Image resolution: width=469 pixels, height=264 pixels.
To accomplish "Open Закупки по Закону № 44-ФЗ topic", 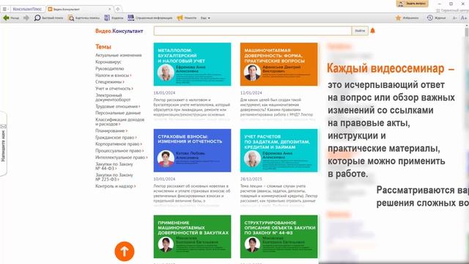I will 114,166.
